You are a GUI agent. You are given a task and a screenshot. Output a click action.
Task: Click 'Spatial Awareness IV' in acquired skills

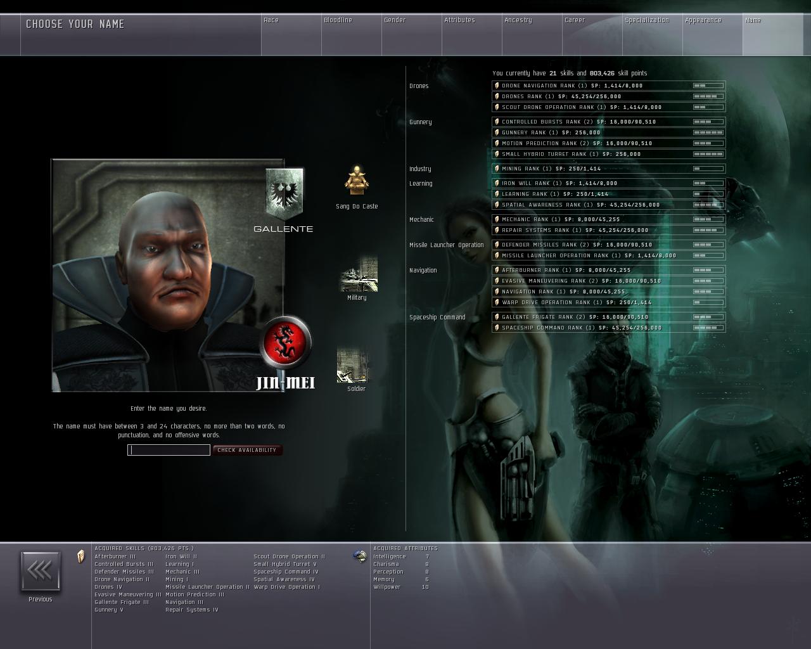point(284,579)
